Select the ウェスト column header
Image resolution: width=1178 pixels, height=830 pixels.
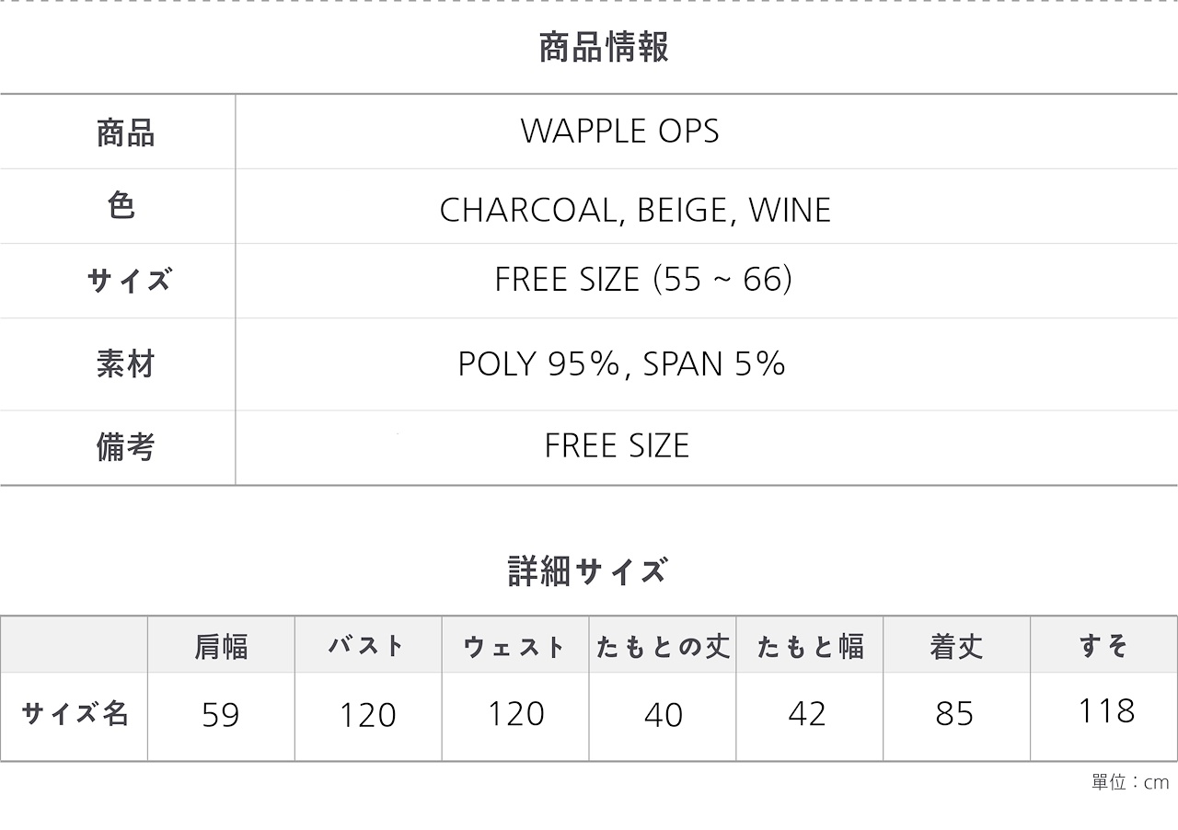[x=514, y=647]
